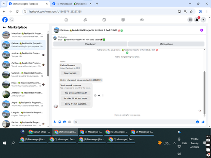Open Chrome three-dot menu
Viewport: 211px width, 158px height.
(207, 11)
